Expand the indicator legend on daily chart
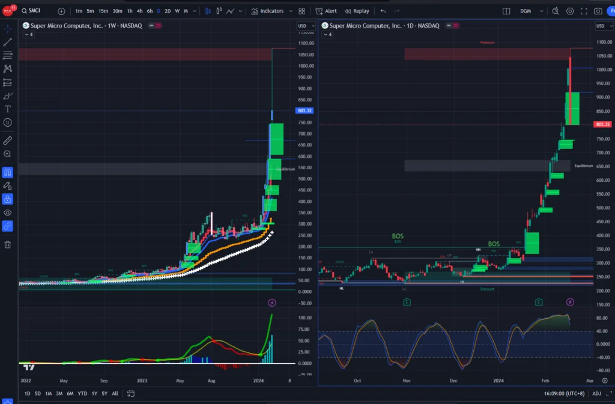 pos(327,34)
